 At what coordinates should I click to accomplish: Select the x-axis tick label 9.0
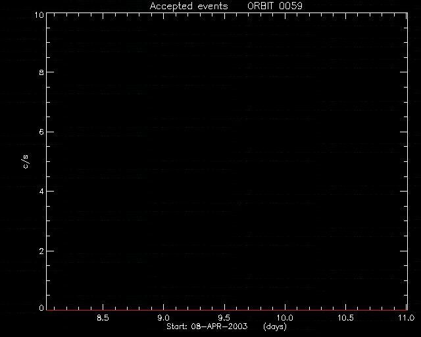point(163,318)
